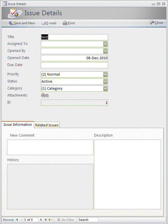Switch to the Related Issues tab
168x224 pixels.
click(x=47, y=125)
